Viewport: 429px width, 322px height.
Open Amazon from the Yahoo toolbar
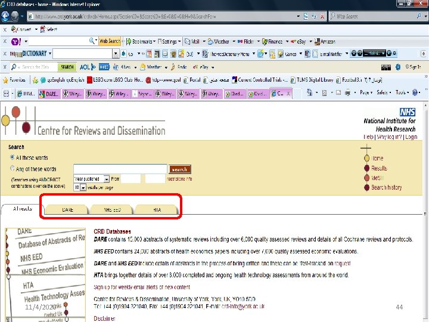click(x=317, y=41)
